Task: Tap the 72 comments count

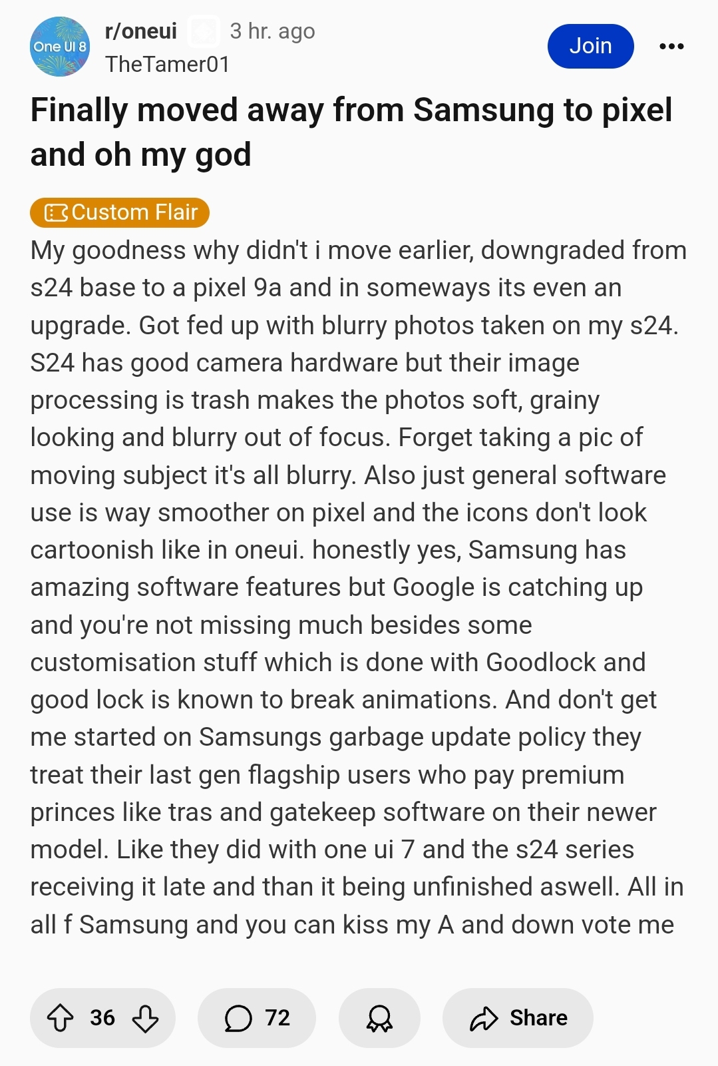Action: tap(277, 1017)
